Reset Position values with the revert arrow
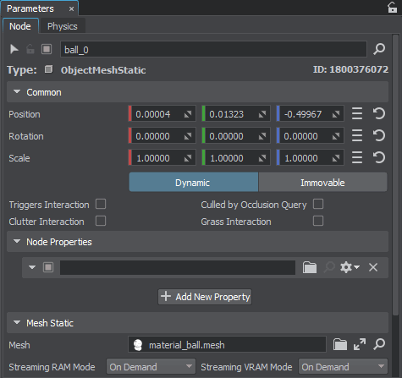Image resolution: width=402 pixels, height=378 pixels. click(379, 113)
